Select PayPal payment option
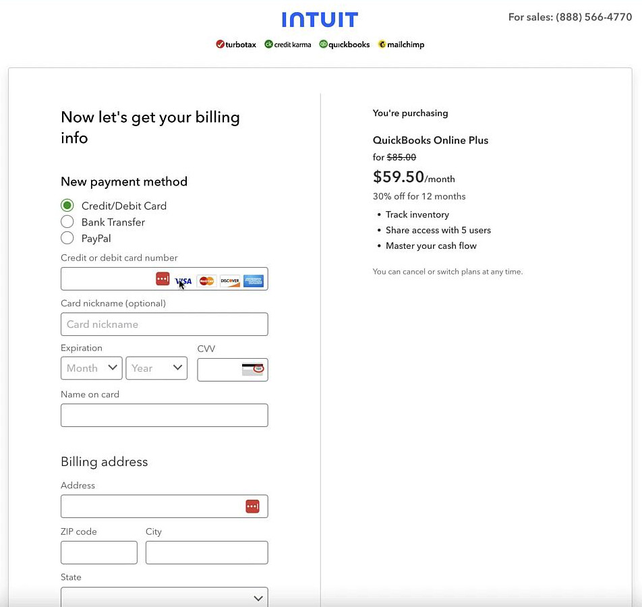 point(67,238)
